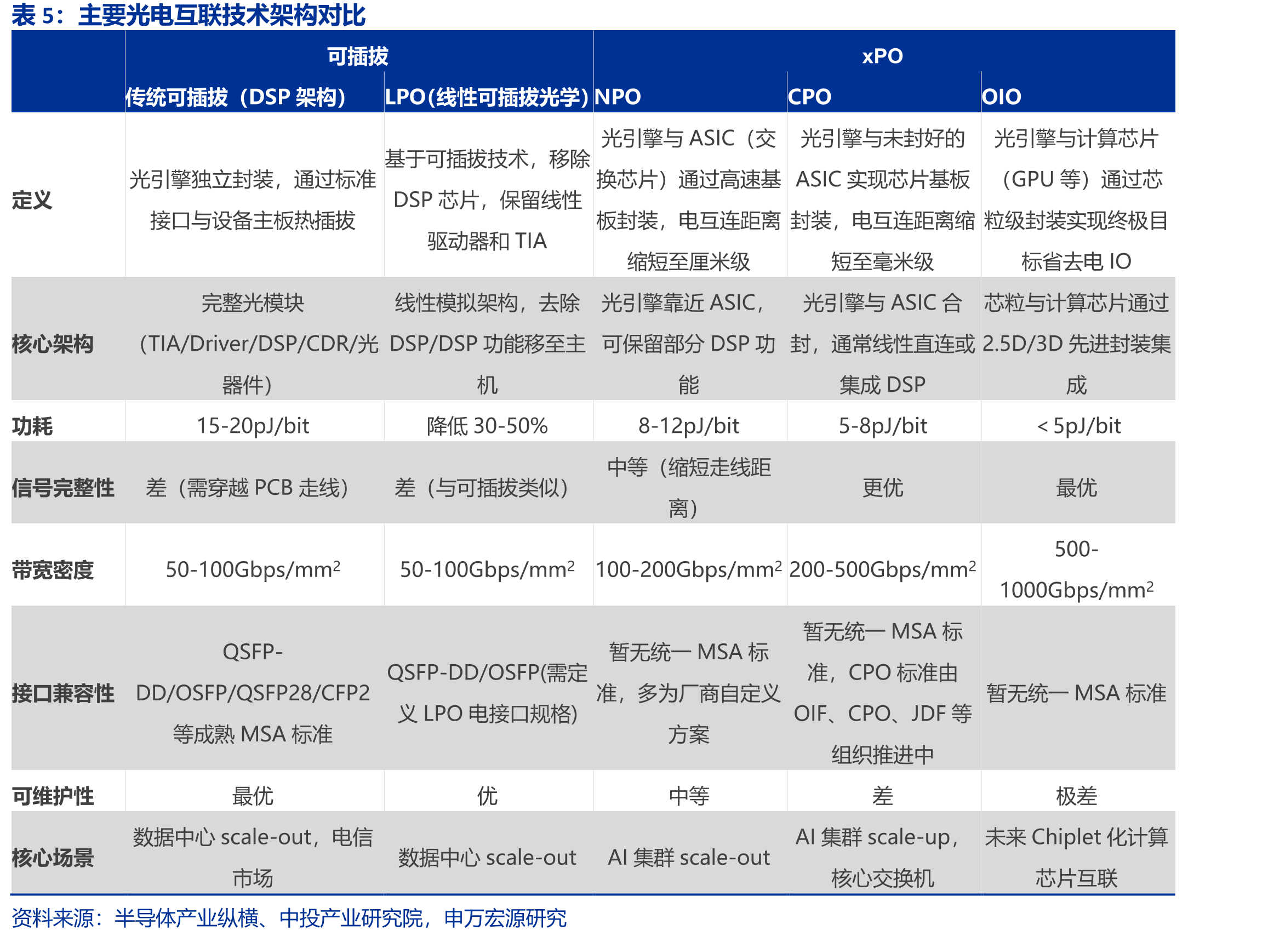The image size is (1268, 936).
Task: Click the LPO-column 50-100Gbps/mm² cell
Action: coord(487,570)
